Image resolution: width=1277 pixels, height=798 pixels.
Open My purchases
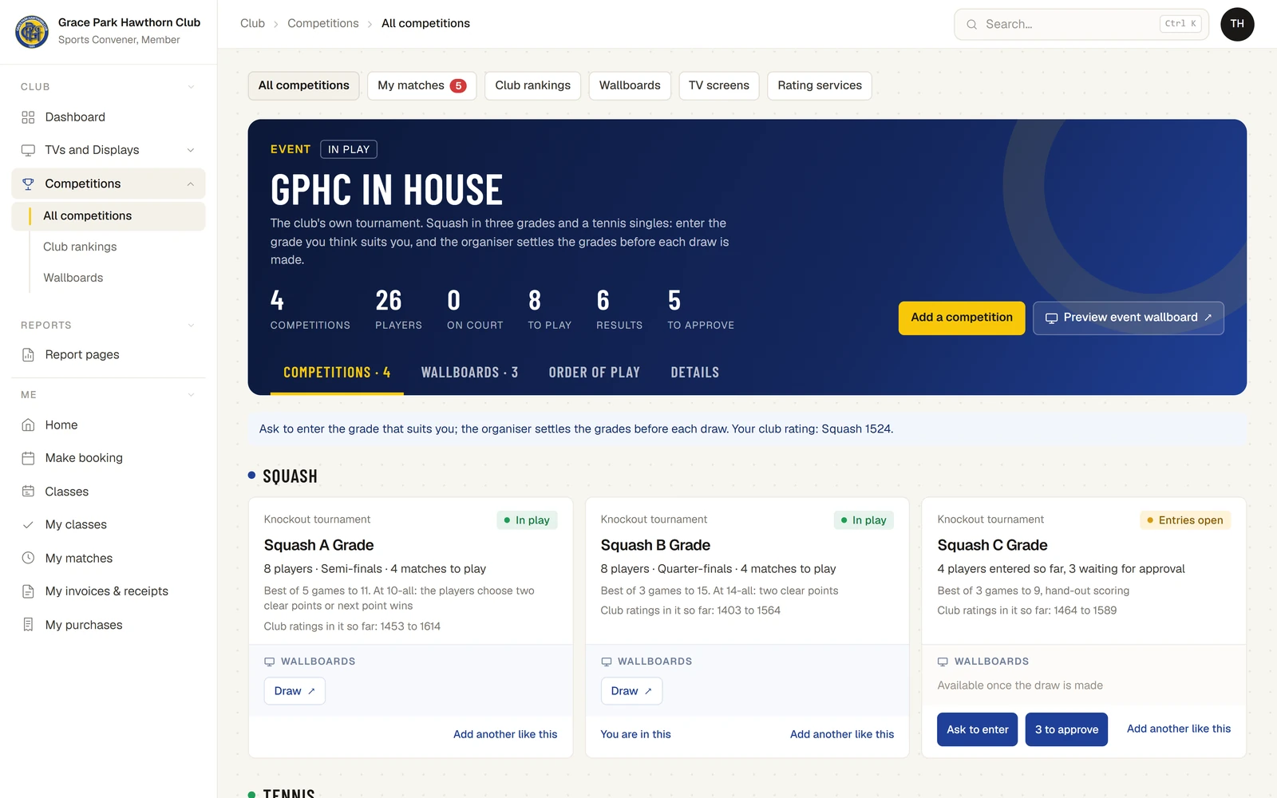[x=109, y=625]
